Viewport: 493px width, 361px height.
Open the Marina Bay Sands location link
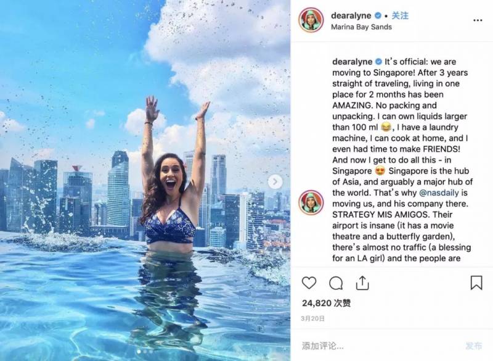[361, 27]
